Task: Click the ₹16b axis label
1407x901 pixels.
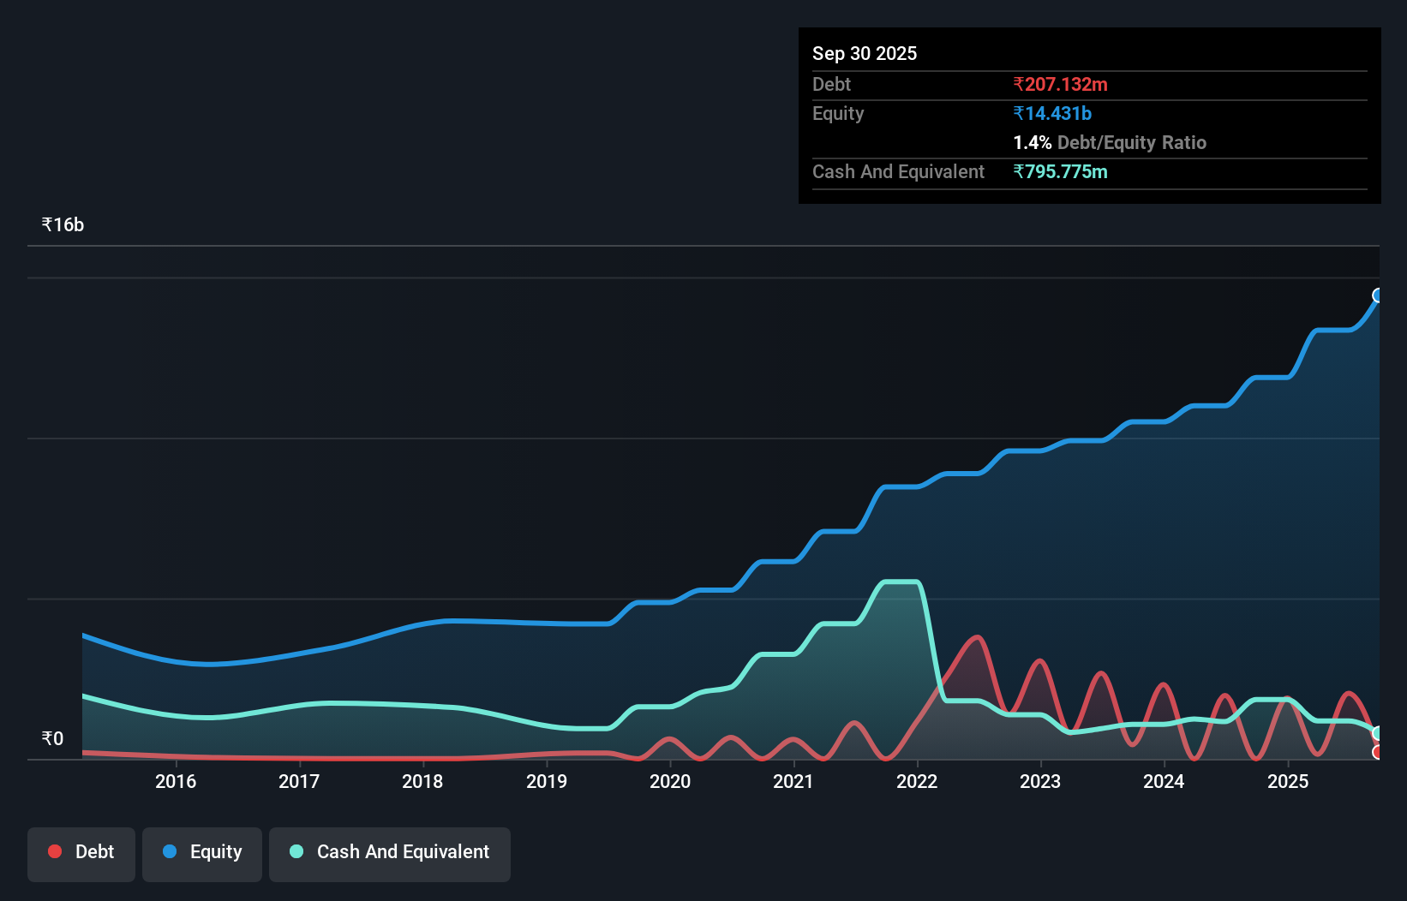Action: [62, 224]
